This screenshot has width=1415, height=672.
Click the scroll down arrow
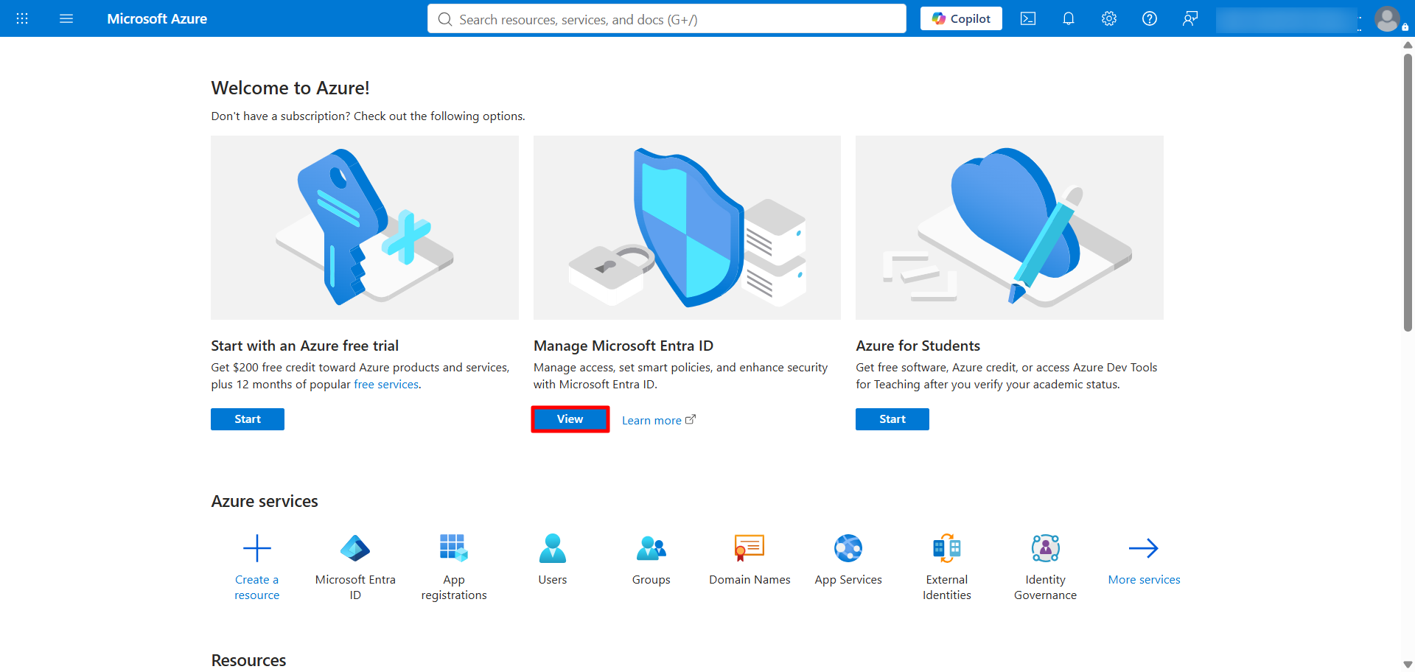[x=1408, y=665]
